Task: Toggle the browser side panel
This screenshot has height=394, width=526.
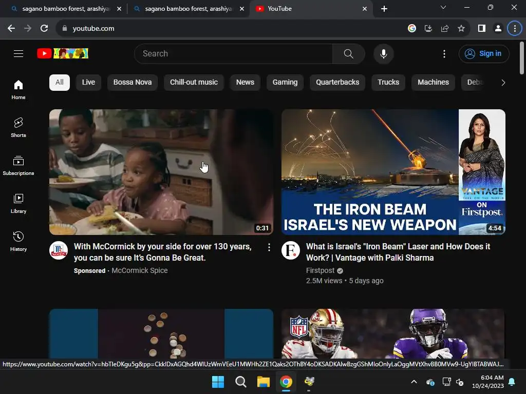Action: point(482,29)
